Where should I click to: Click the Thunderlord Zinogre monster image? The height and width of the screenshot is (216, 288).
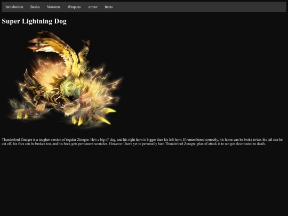coord(65,80)
